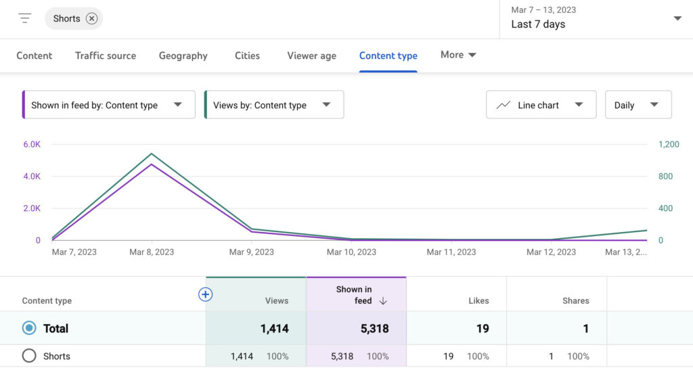Open the Cities tab

(247, 55)
